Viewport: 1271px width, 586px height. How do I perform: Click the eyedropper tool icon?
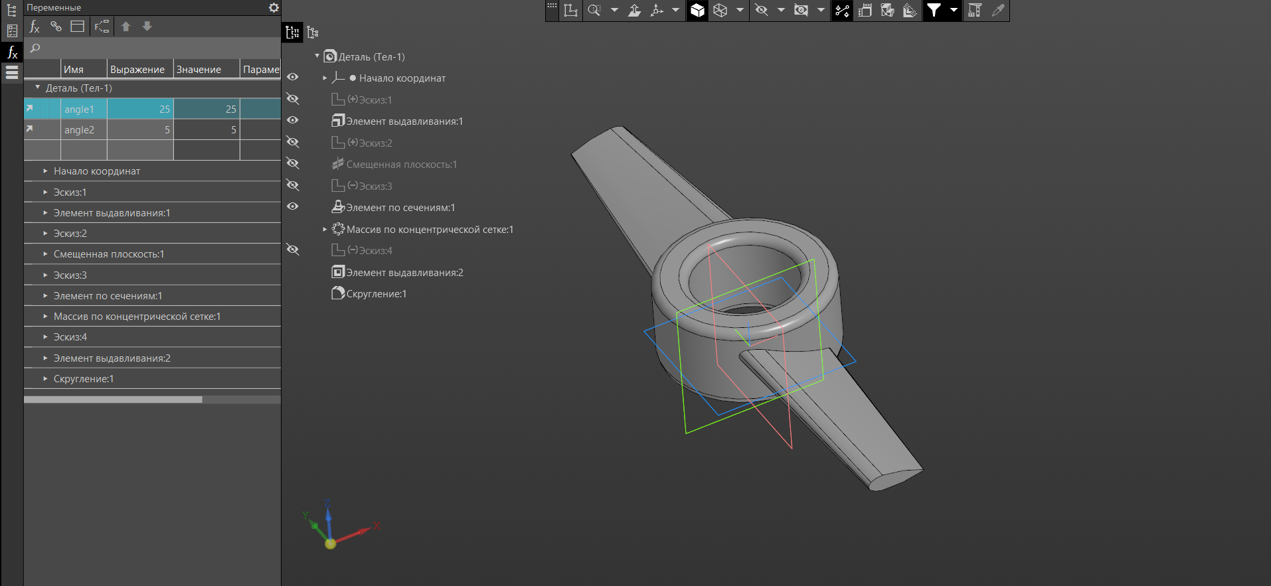pyautogui.click(x=997, y=10)
